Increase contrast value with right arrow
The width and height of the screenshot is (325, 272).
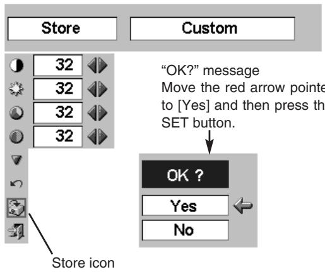pos(103,66)
